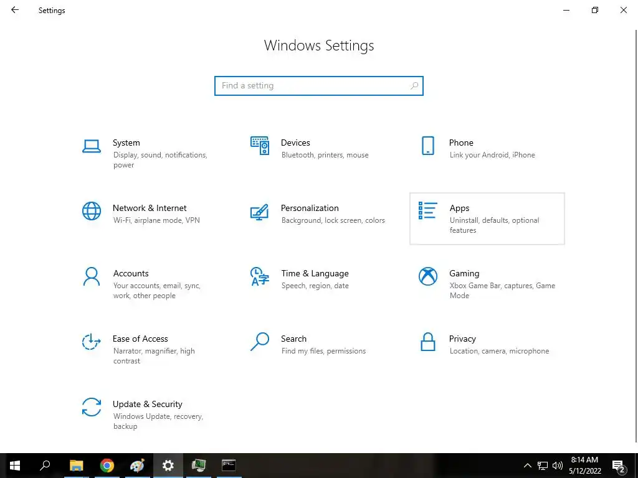The image size is (638, 478).
Task: Open the System settings title
Action: click(126, 143)
